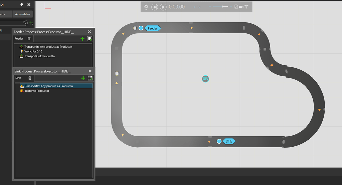Screen dimensions: 342x185
Task: Click the simulation time display 0:00:00
Action: coord(177,7)
